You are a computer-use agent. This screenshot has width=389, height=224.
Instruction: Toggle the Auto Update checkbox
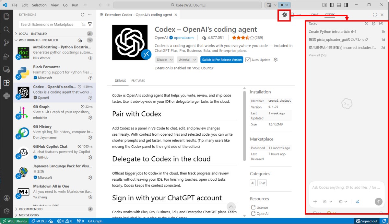click(x=248, y=60)
